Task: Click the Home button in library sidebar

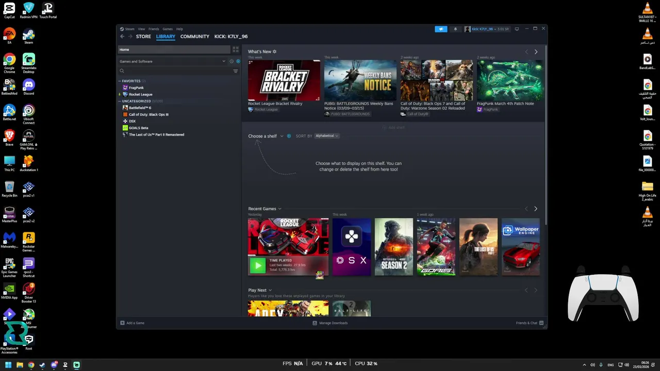Action: coord(174,49)
